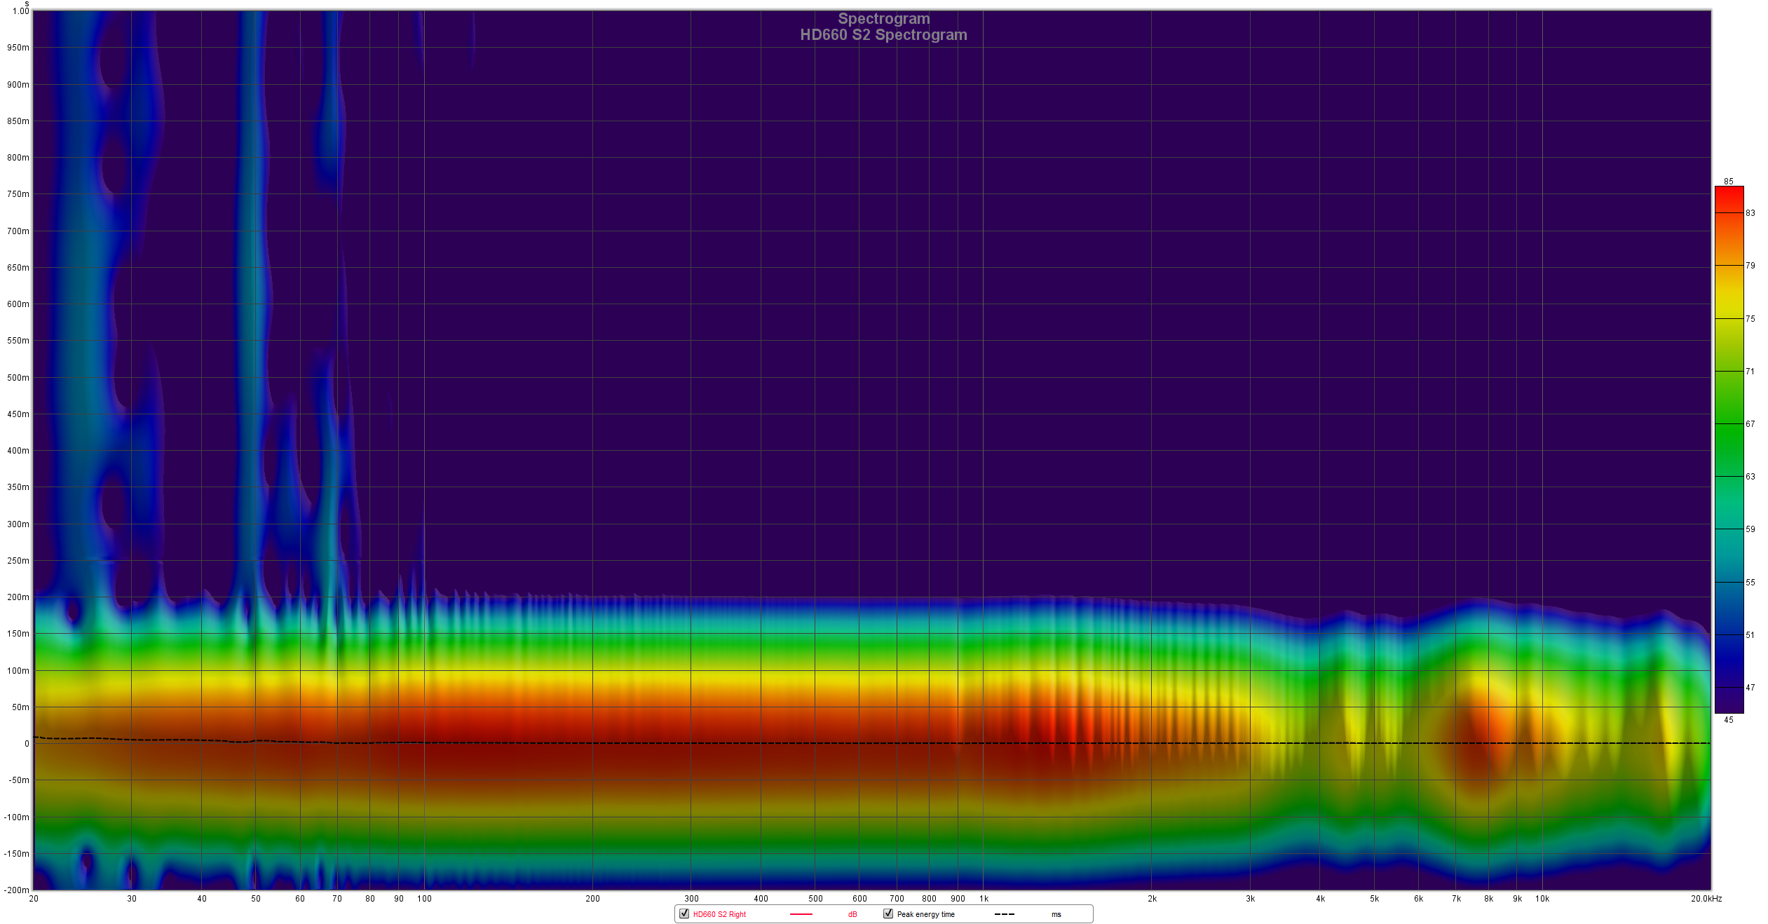Click the dB unit in the legend

(x=852, y=914)
